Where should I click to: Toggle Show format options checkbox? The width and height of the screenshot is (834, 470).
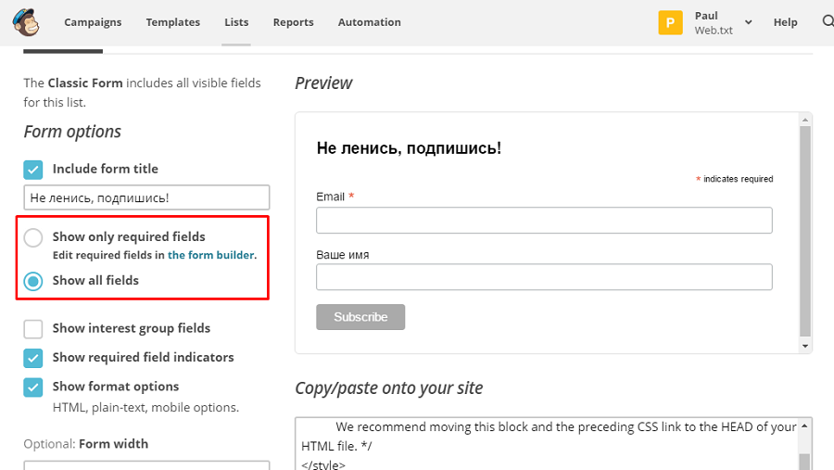pyautogui.click(x=33, y=387)
